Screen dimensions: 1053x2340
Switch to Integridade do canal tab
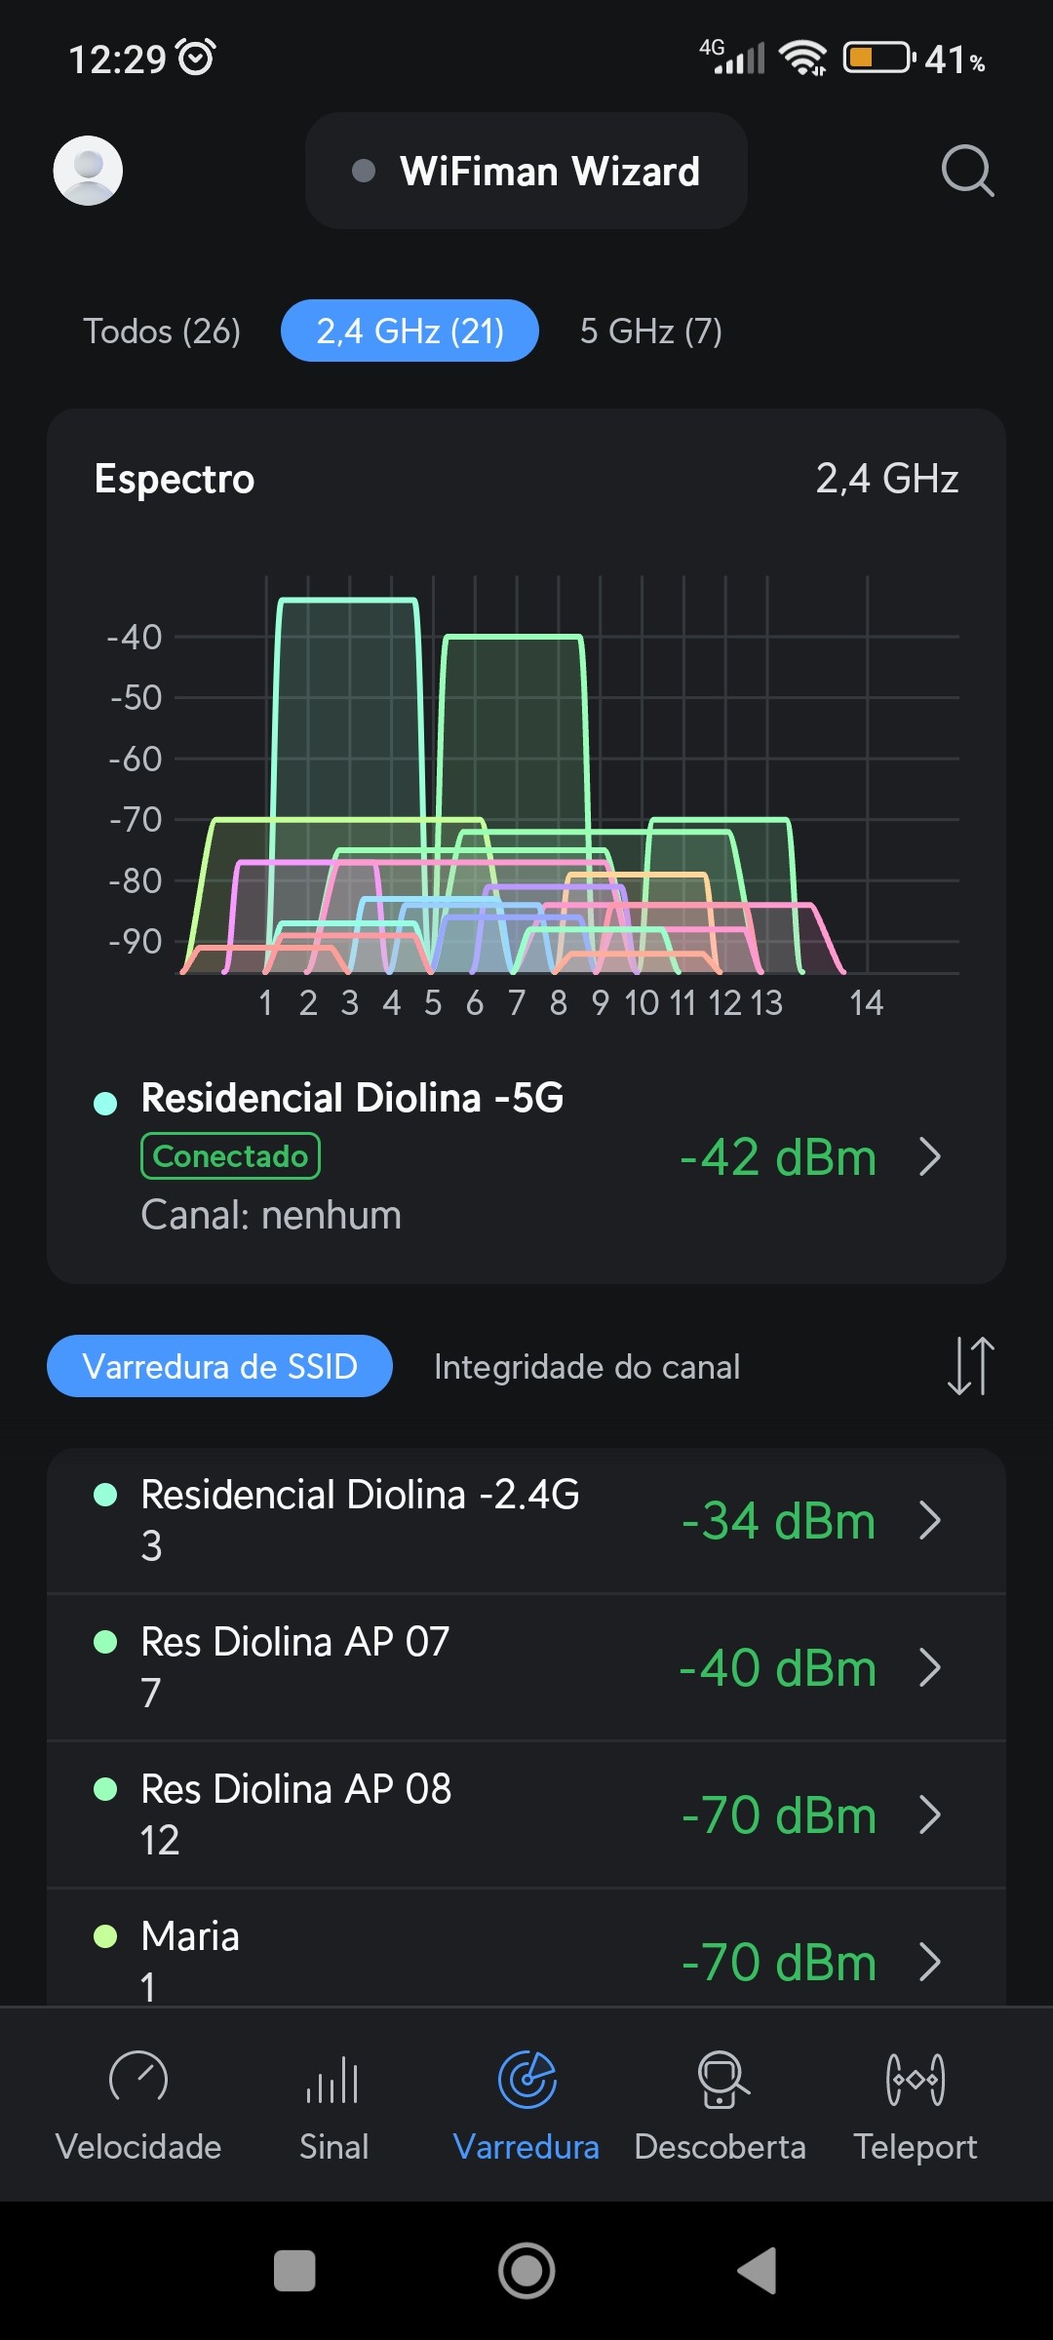tap(587, 1367)
